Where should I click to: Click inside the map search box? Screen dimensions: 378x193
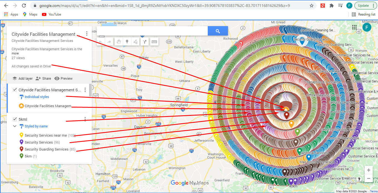tap(152, 31)
